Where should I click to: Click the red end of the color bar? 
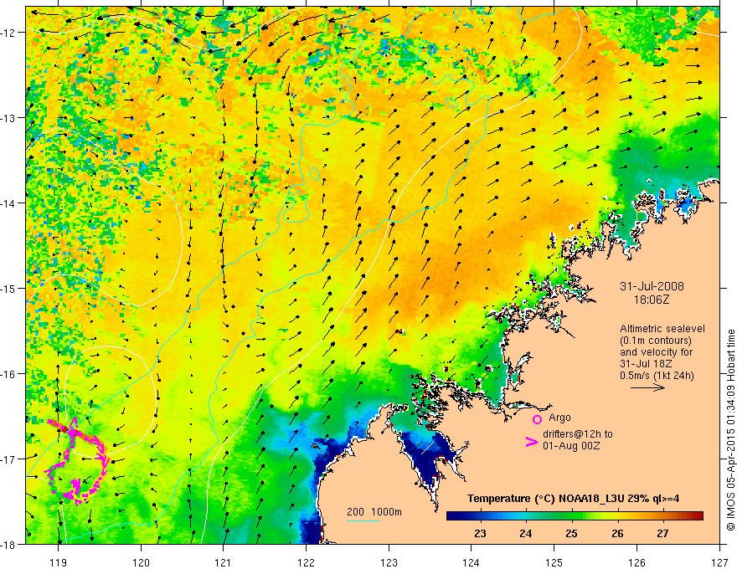(698, 516)
